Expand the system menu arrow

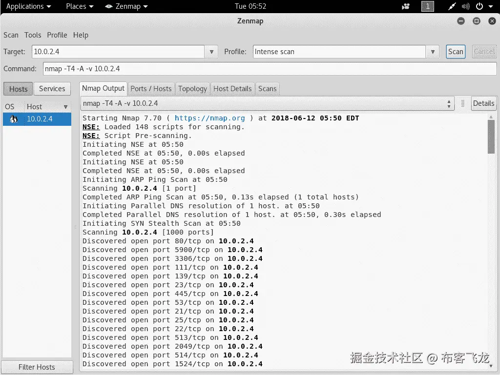click(491, 6)
